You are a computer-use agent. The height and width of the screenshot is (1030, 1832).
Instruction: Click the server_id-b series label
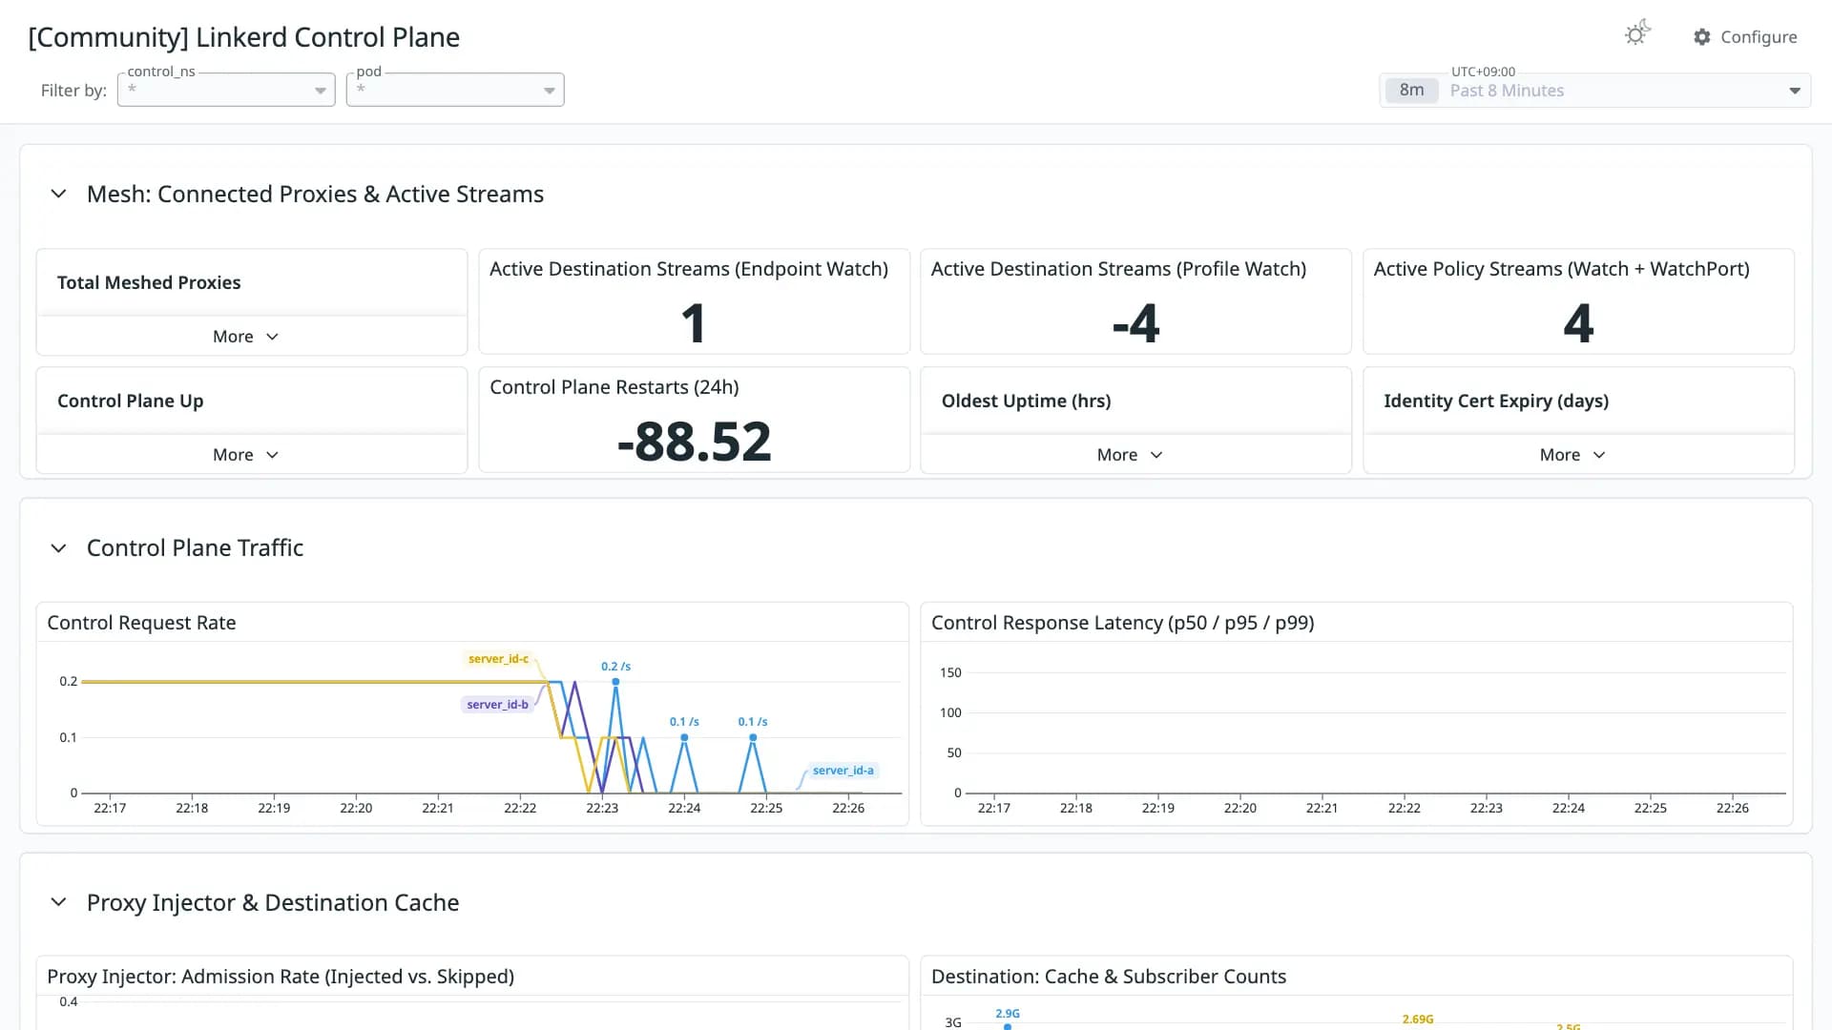point(497,705)
